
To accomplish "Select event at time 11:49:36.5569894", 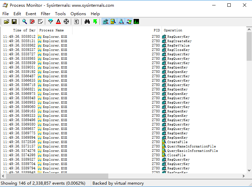I will [x=123, y=138].
